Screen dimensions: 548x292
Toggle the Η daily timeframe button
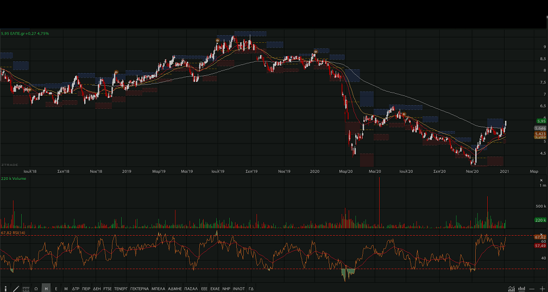click(x=46, y=288)
